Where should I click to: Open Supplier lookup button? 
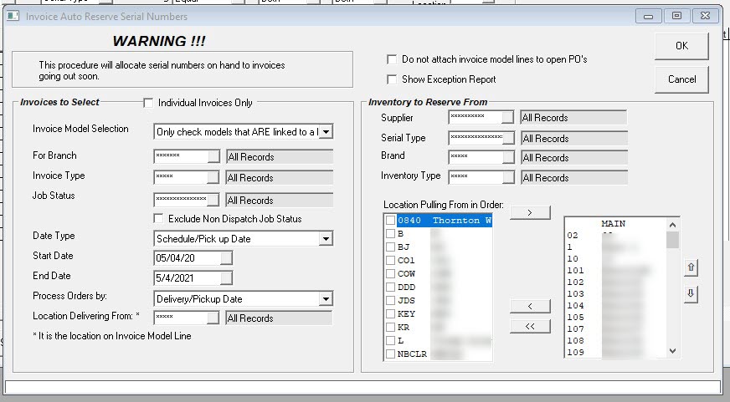508,117
